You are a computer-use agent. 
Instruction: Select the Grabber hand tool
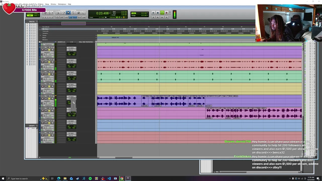pyautogui.click(x=73, y=13)
